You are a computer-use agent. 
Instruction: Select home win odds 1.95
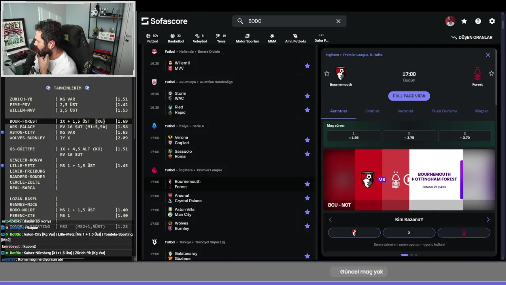pos(353,136)
